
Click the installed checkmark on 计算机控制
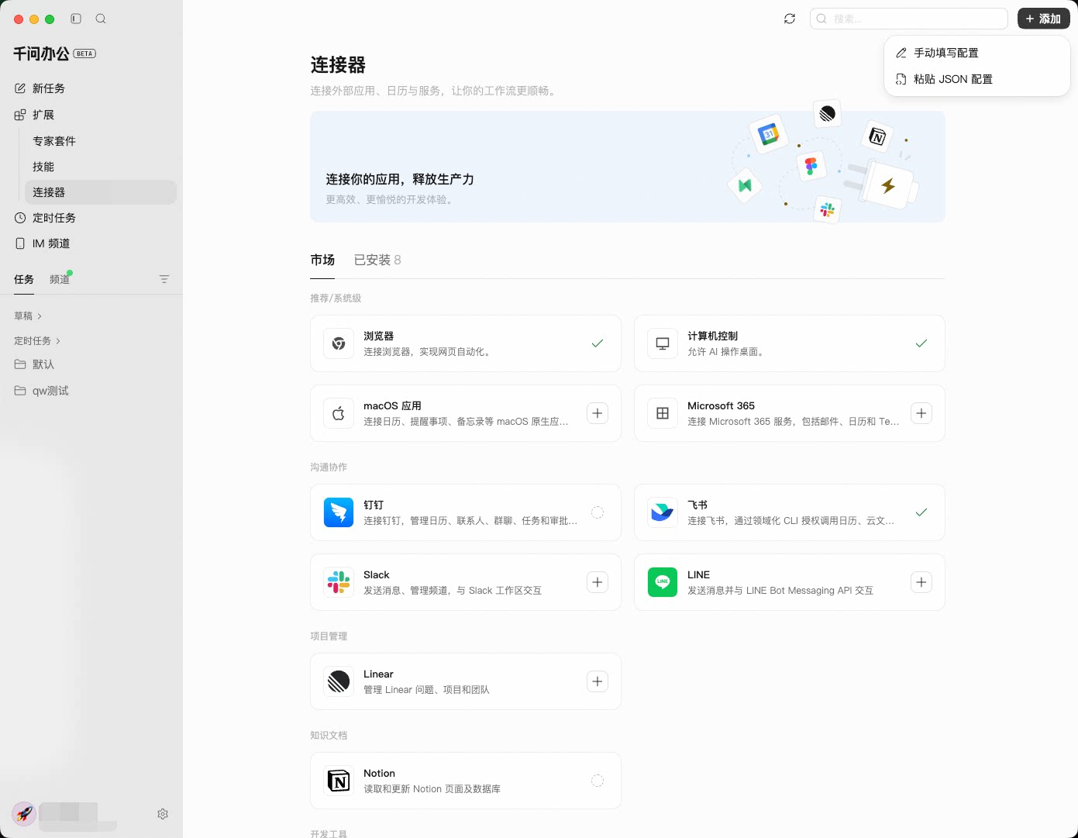point(921,343)
